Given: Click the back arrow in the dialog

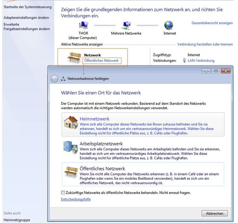Looking at the screenshot, I should 54,79.
